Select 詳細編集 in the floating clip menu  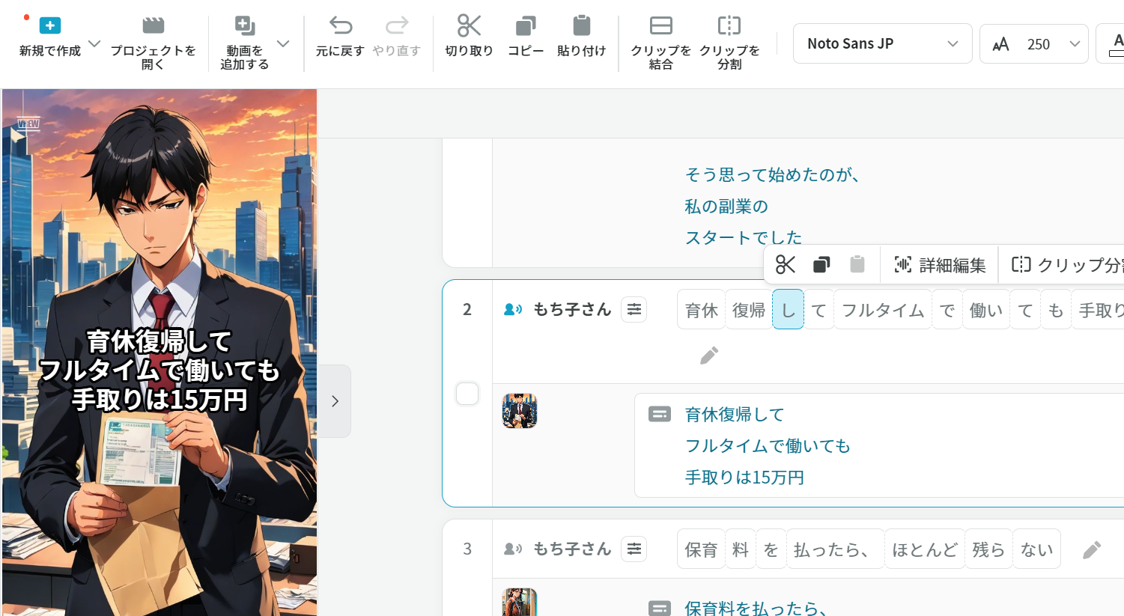[x=940, y=265]
